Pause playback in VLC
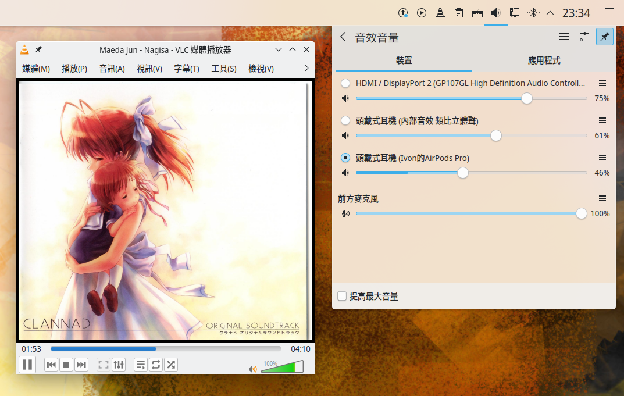 (27, 365)
